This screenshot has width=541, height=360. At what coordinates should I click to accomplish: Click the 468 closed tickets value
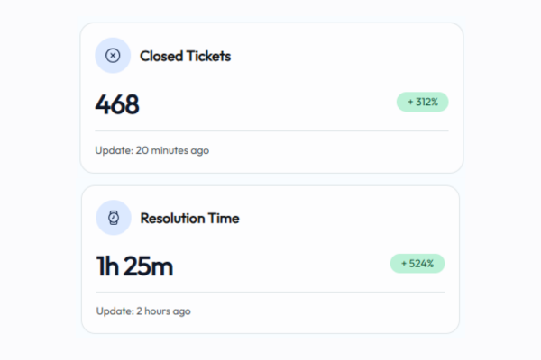tap(117, 104)
